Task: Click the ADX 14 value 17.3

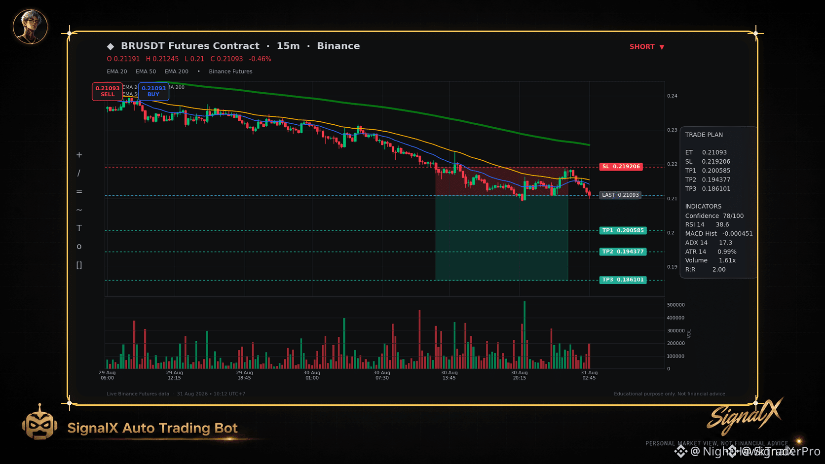Action: point(725,243)
